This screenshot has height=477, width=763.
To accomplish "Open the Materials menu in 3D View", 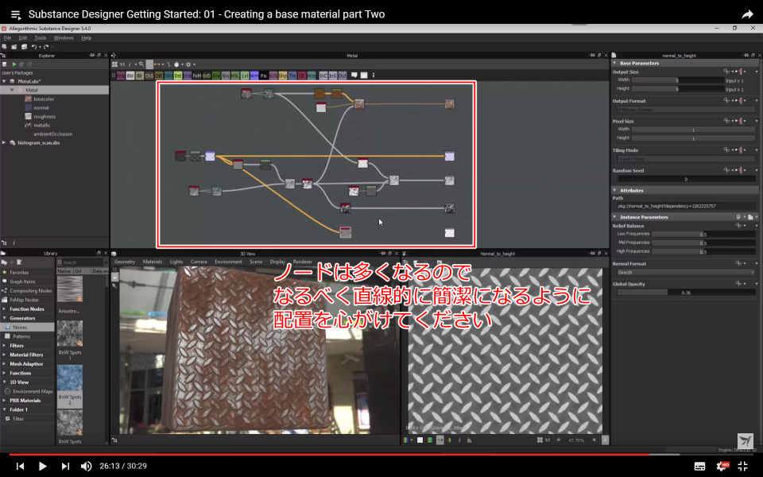I will pyautogui.click(x=153, y=262).
